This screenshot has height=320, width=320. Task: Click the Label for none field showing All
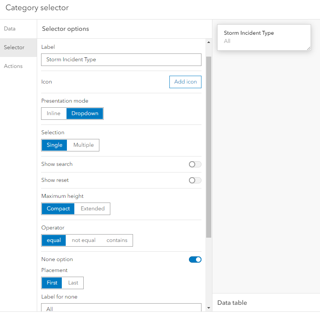[121, 308]
